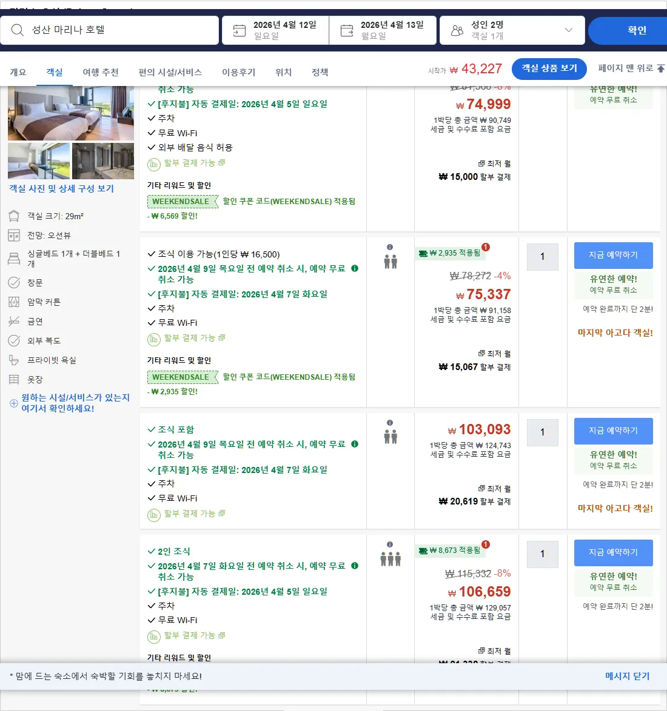Click 할부 결제 가능 link in ₩74,999 offer
The height and width of the screenshot is (711, 667).
(194, 163)
